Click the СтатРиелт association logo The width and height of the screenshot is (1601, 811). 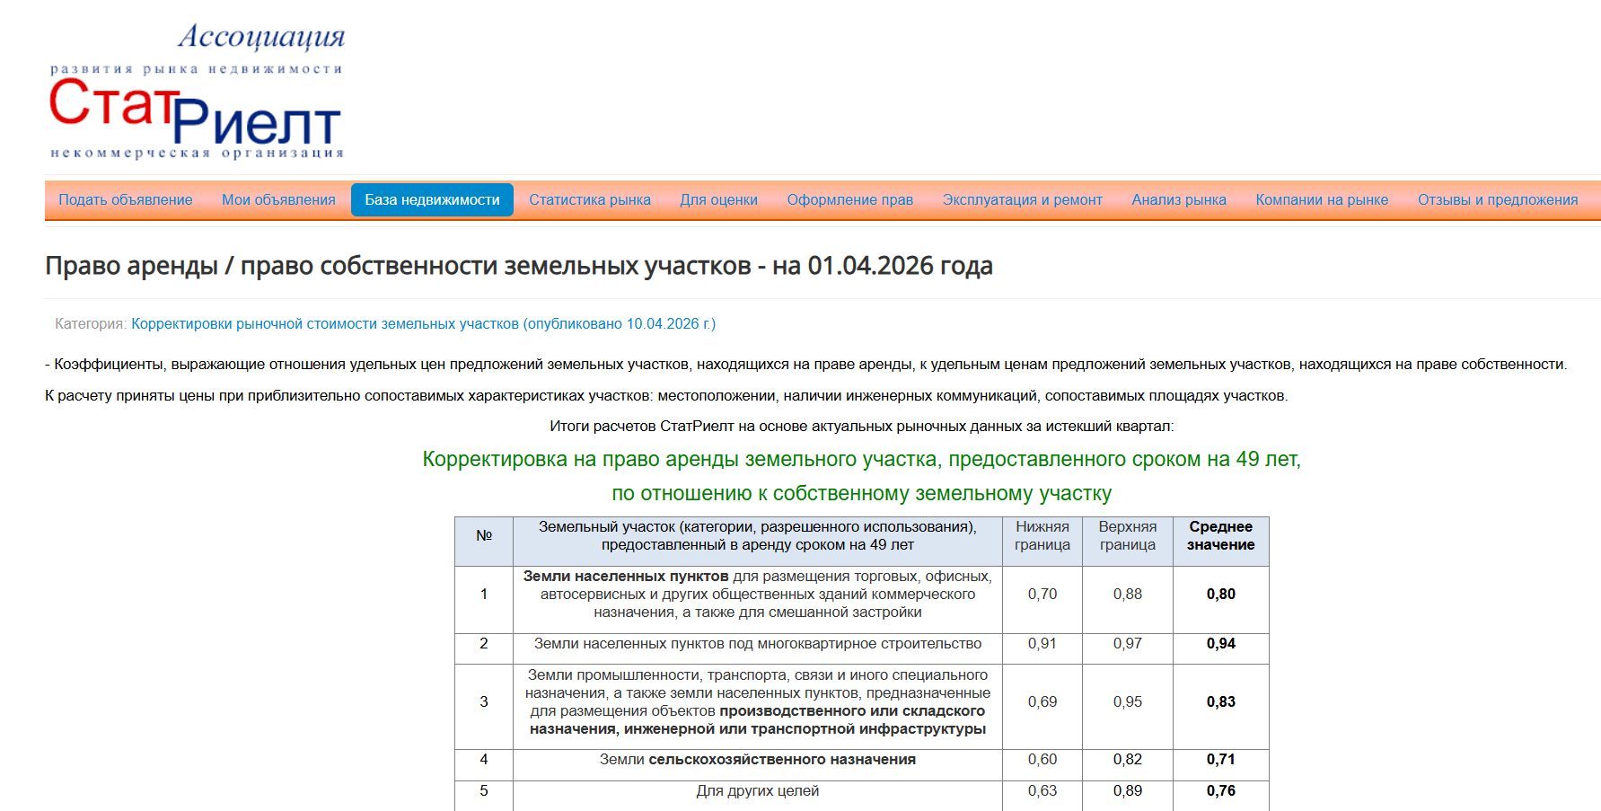coord(196,92)
